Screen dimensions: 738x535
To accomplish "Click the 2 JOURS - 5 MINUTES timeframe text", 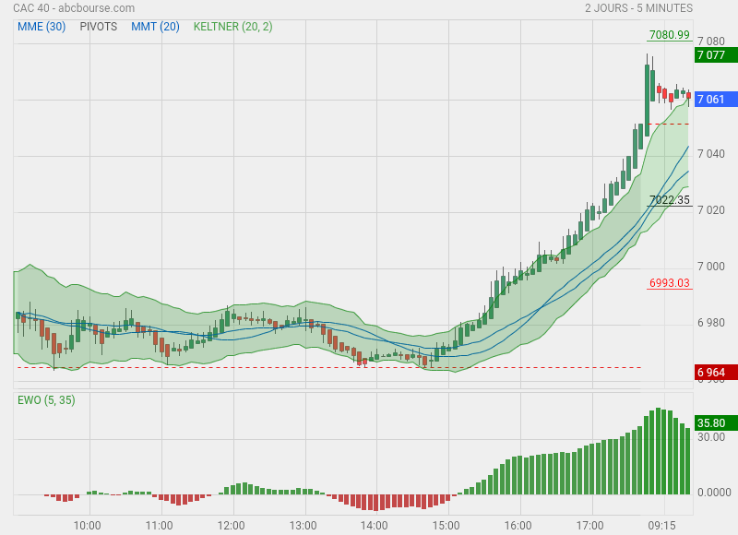I will click(638, 8).
